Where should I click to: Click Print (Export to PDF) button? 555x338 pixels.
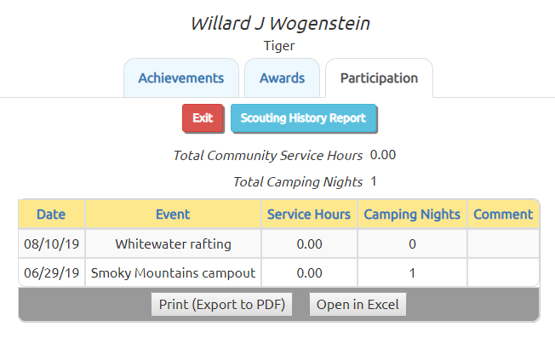pyautogui.click(x=222, y=305)
